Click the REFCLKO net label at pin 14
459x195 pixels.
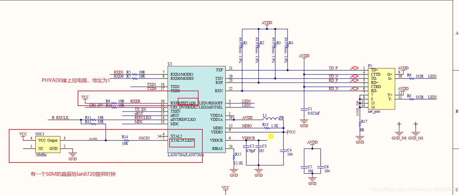click(143, 118)
